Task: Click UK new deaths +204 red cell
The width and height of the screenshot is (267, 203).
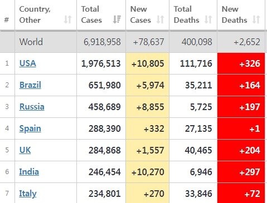Action: pos(241,150)
